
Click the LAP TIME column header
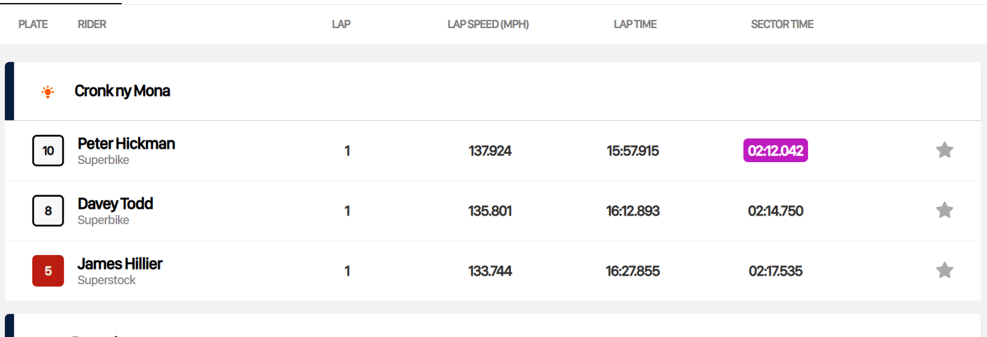(635, 25)
